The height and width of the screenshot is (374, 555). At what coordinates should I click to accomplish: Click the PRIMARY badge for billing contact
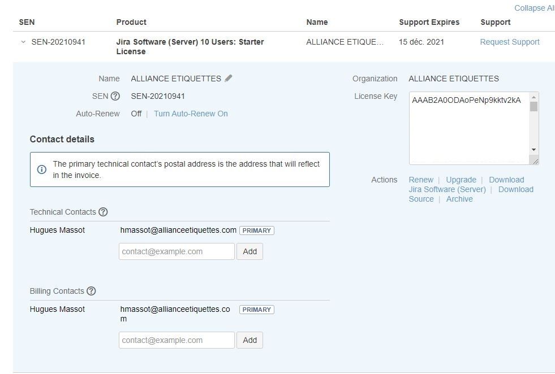click(257, 310)
